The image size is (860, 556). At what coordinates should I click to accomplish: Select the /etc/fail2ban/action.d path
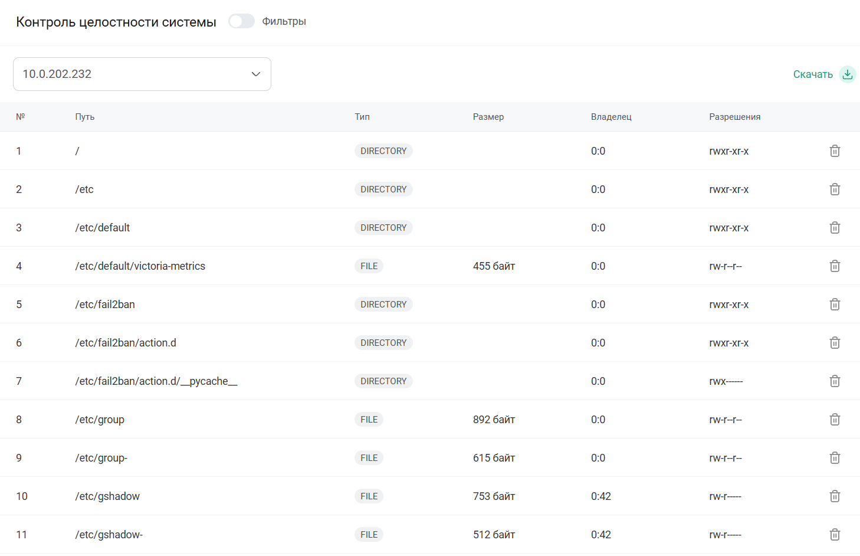coord(126,343)
